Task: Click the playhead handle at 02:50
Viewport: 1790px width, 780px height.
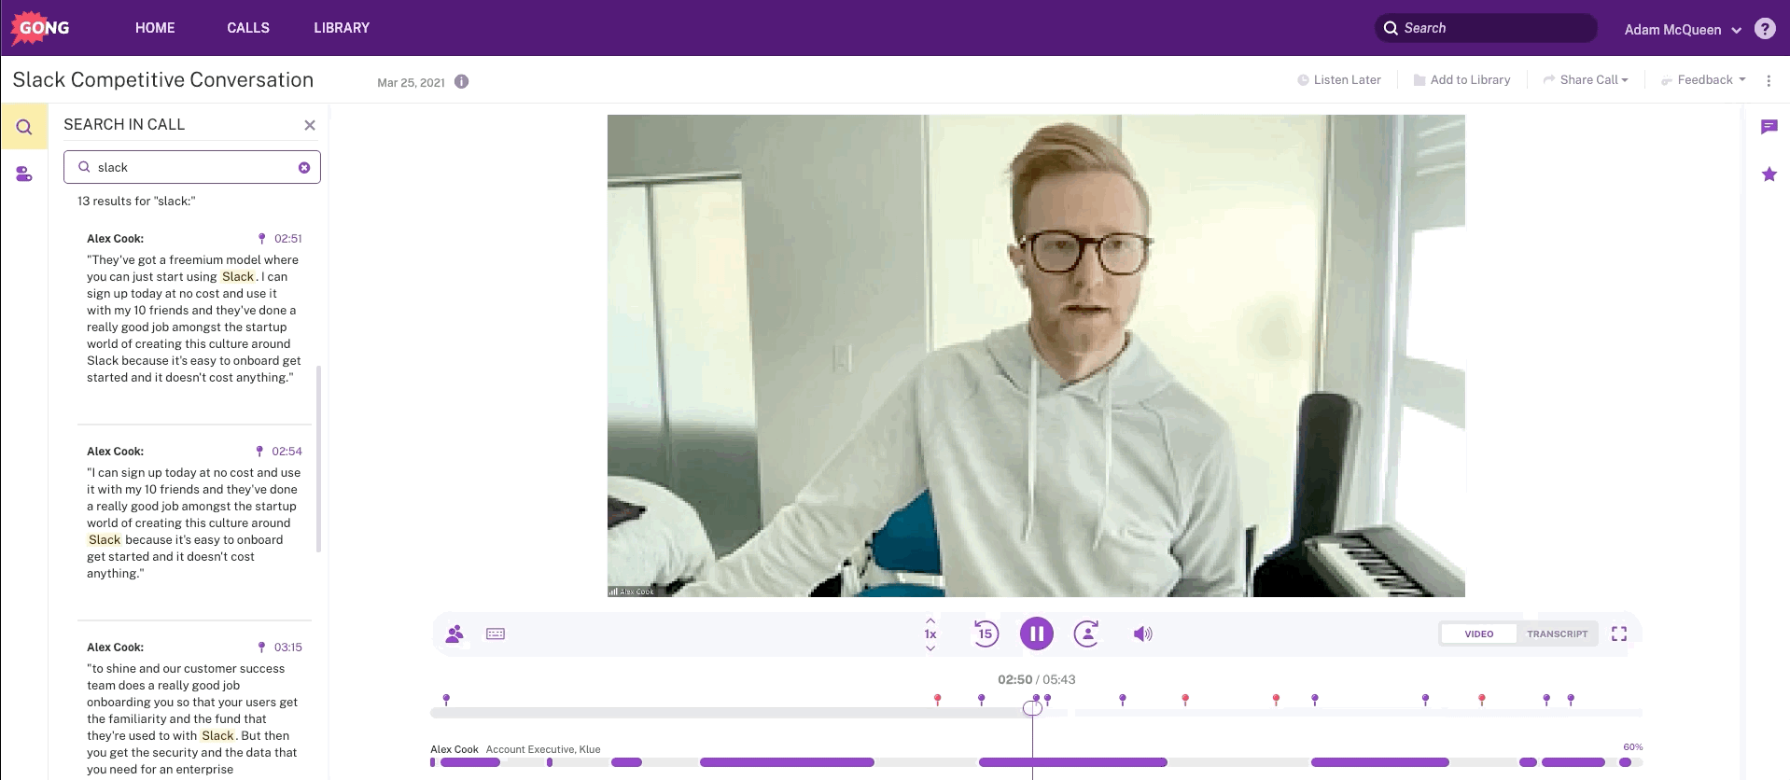Action: pyautogui.click(x=1032, y=708)
